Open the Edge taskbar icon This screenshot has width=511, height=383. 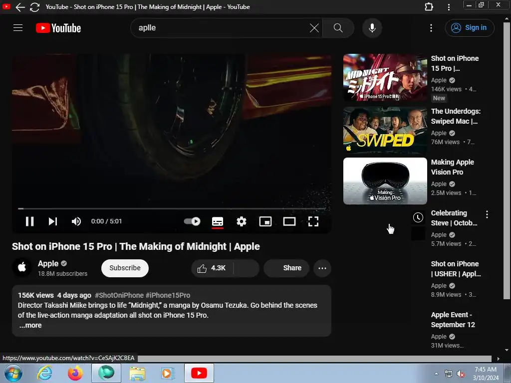coord(106,373)
